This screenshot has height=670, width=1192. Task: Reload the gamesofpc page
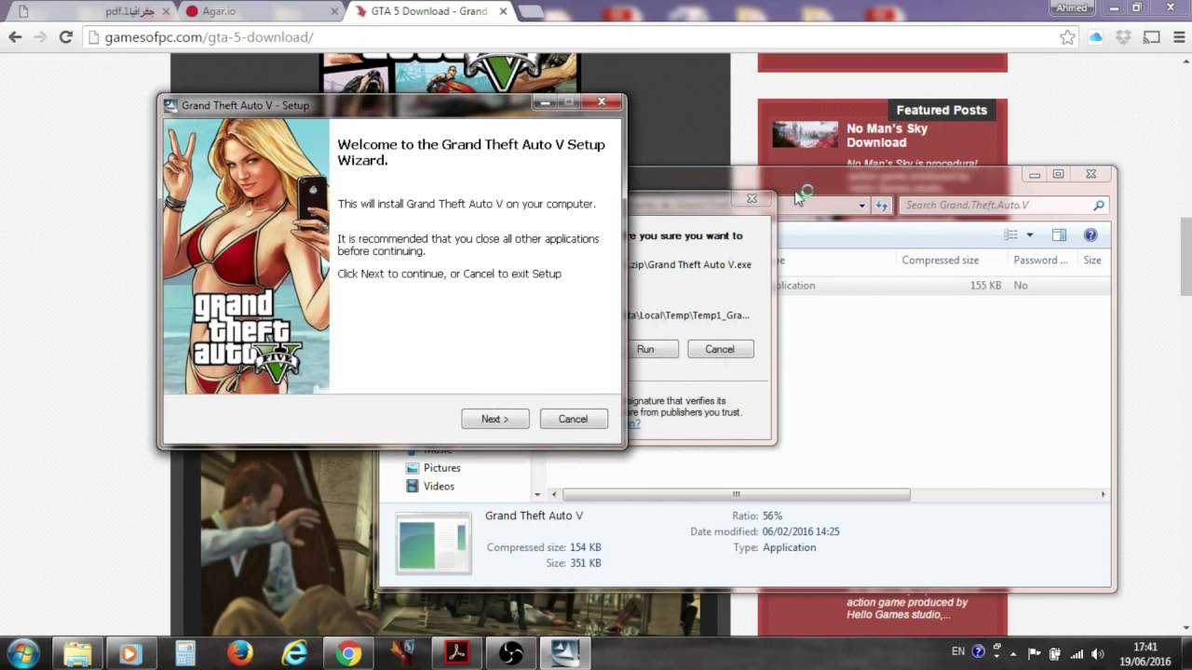pos(65,37)
